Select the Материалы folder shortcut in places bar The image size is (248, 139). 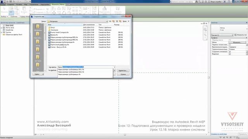coord(38,27)
